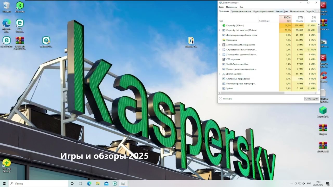Switch to Производительность tab
Screen dimensions: 333x187
[x=241, y=11]
